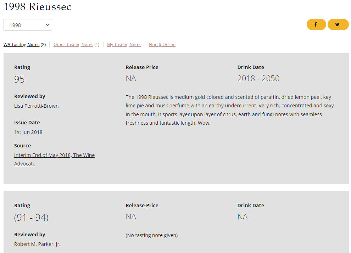Select reviewer name Lisa Perrotti-Brown
The height and width of the screenshot is (253, 351).
click(x=37, y=106)
